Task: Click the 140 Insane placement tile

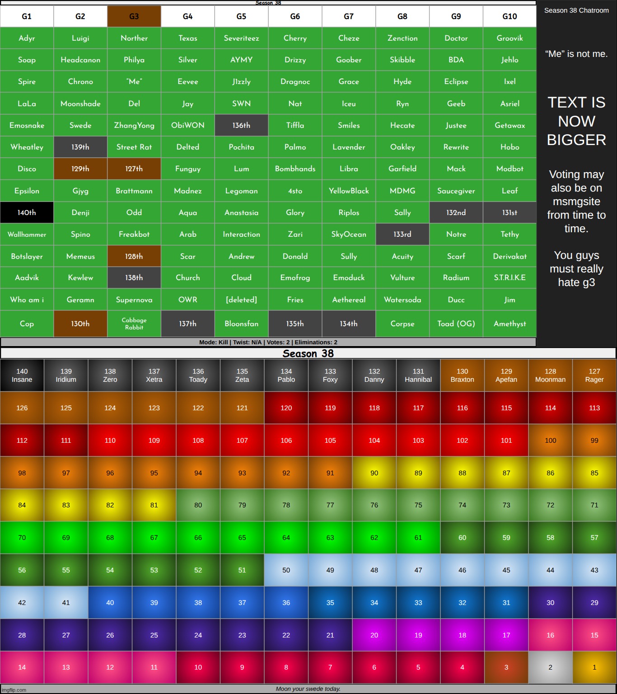Action: click(22, 375)
